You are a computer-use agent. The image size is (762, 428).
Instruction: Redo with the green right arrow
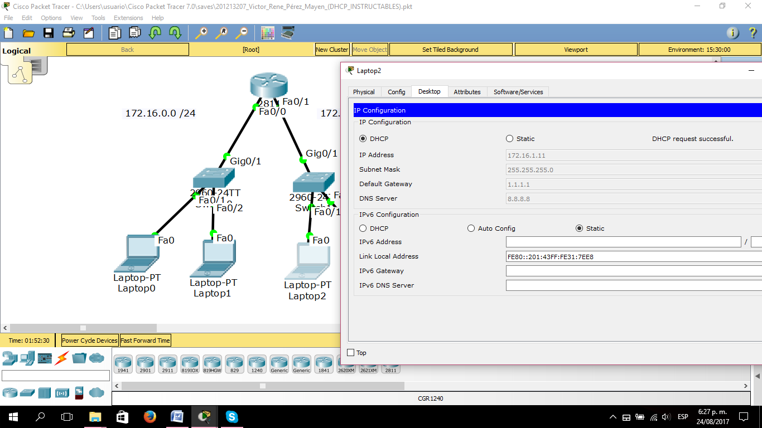click(x=175, y=33)
